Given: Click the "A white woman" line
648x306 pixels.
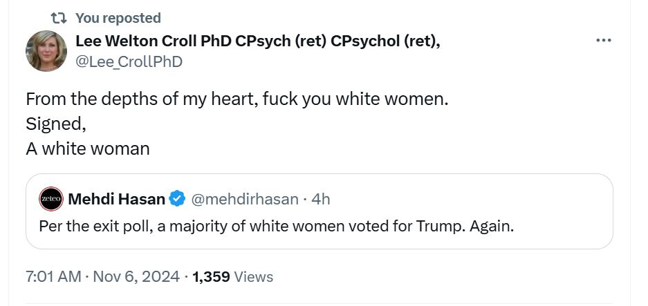Looking at the screenshot, I should (87, 149).
